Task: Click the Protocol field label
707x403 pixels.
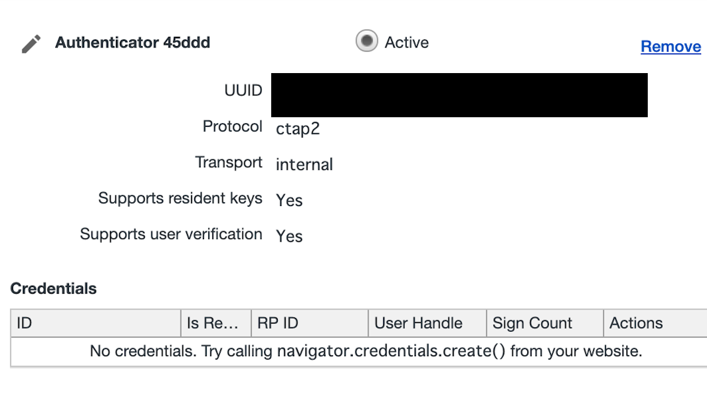Action: click(x=232, y=126)
